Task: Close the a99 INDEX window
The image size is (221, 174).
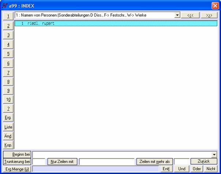Action: [215, 6]
